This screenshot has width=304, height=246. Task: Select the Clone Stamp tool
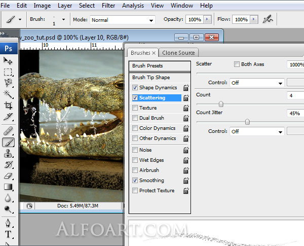point(8,153)
